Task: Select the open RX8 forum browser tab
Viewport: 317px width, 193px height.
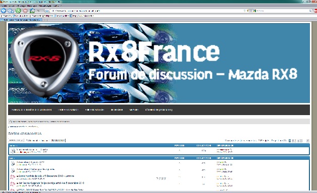Action: click(21, 20)
